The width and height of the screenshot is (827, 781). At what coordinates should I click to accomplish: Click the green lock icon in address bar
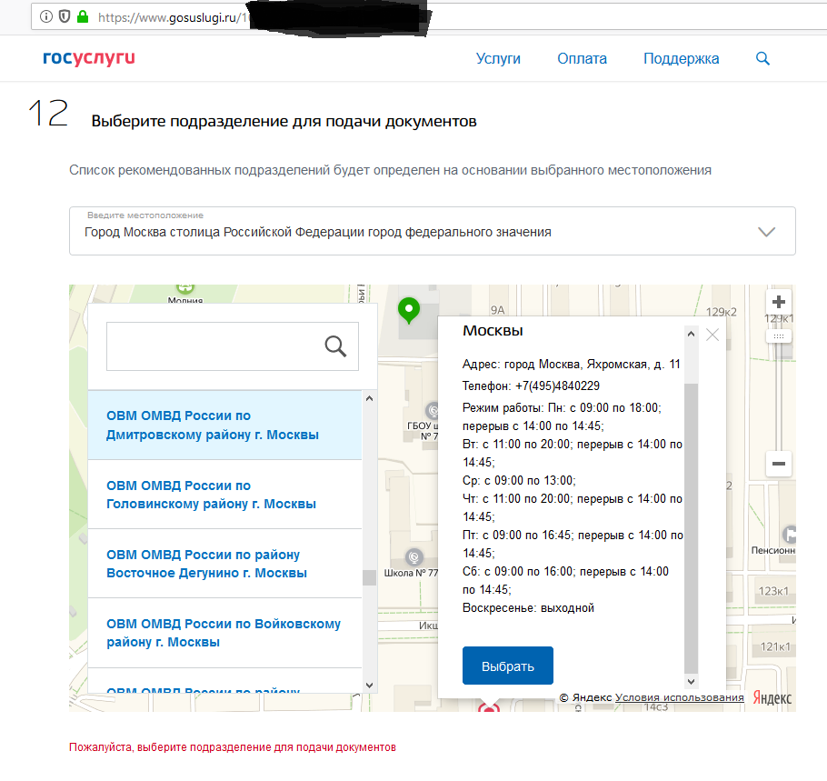[83, 17]
